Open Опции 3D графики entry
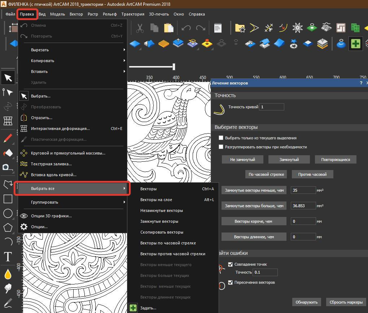This screenshot has width=368, height=313. click(73, 216)
